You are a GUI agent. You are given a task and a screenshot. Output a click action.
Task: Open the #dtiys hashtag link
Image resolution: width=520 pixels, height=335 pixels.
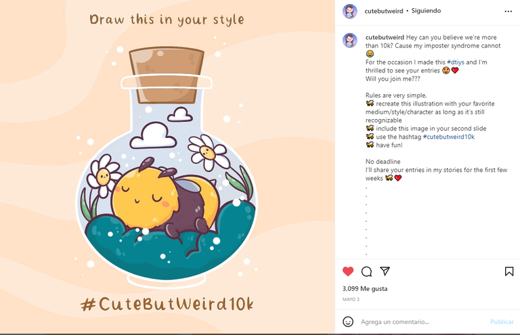(456, 62)
